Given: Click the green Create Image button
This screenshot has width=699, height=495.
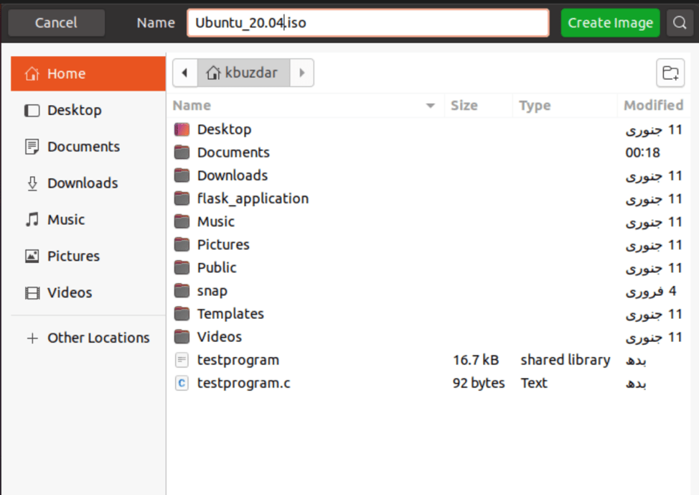Looking at the screenshot, I should (x=609, y=22).
